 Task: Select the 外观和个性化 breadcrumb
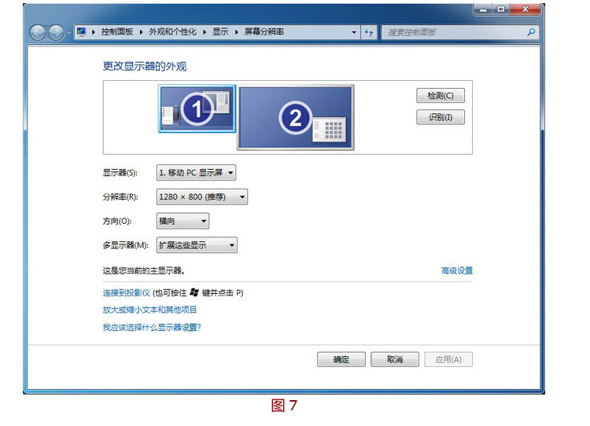coord(173,32)
